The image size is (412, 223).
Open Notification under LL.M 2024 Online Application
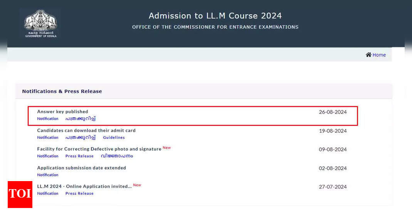(47, 194)
